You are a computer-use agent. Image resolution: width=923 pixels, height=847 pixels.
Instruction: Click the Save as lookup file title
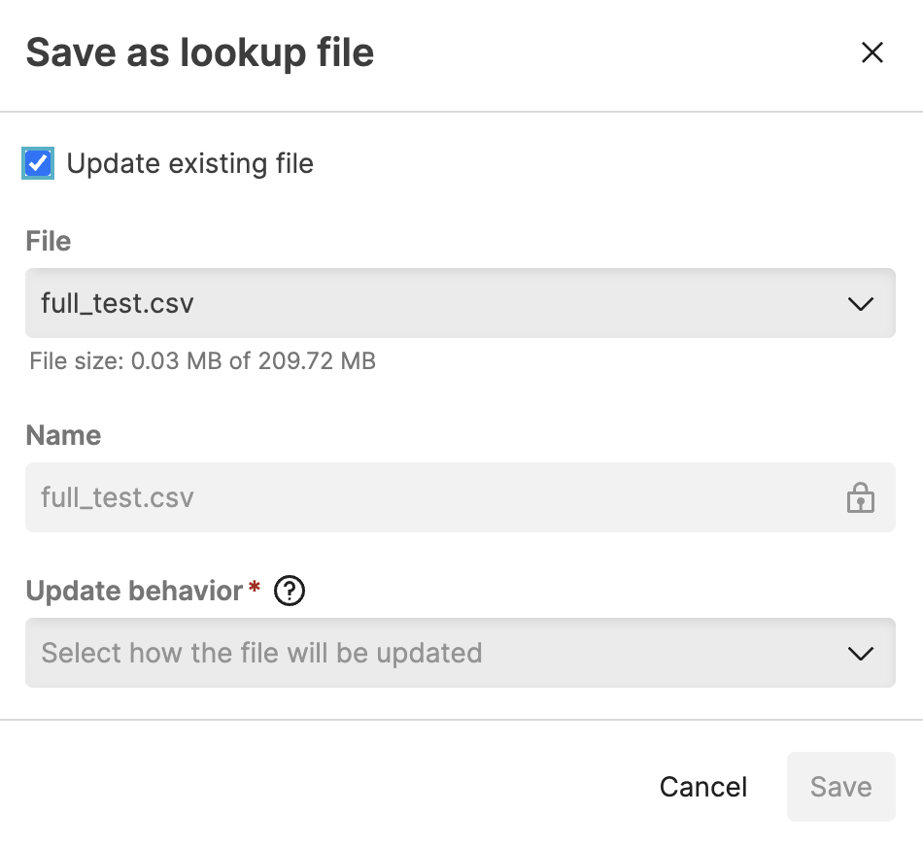(x=200, y=52)
